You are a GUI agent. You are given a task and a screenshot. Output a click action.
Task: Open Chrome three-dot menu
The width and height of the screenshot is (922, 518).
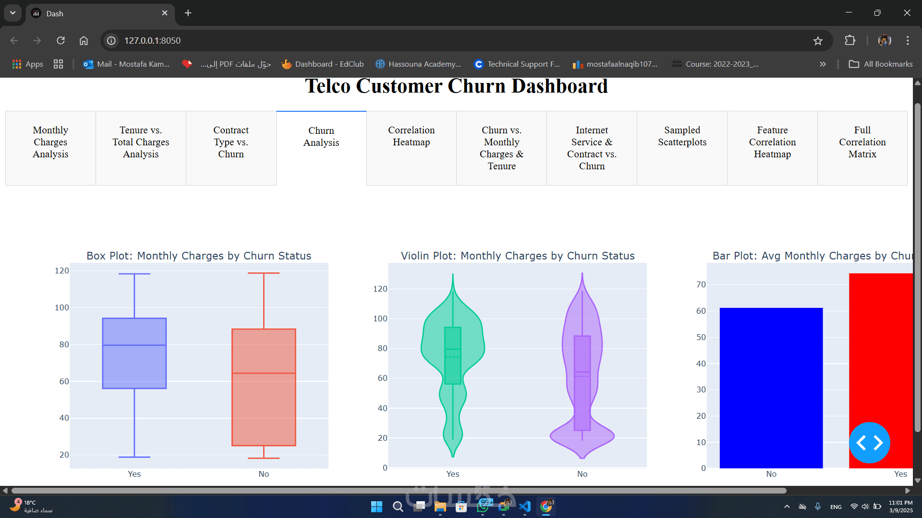[x=907, y=41]
